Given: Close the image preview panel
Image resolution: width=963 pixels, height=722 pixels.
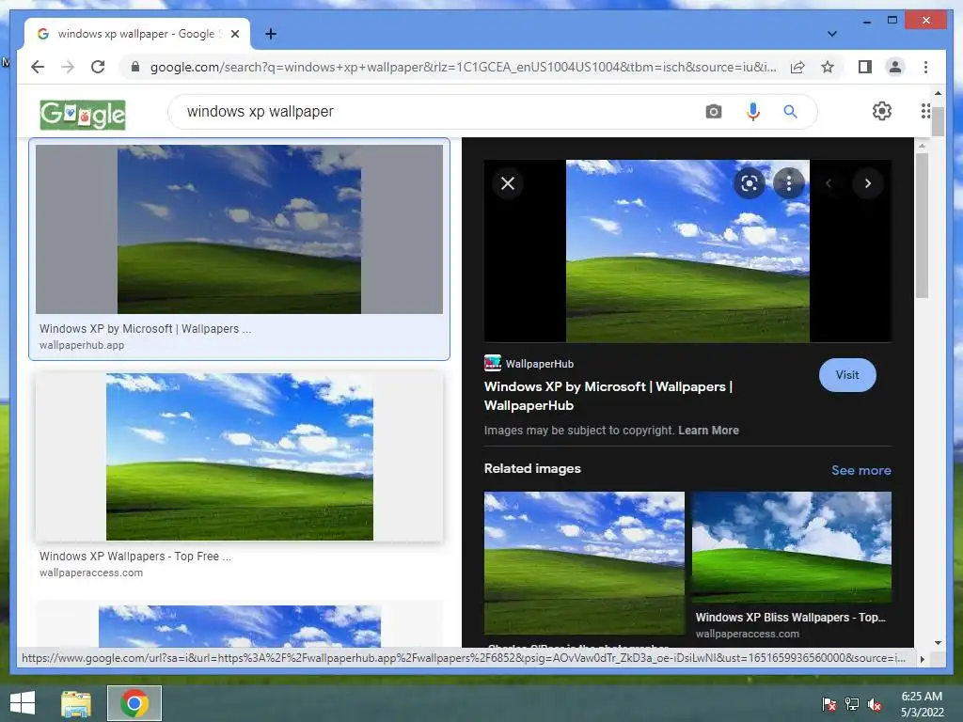Looking at the screenshot, I should (507, 183).
